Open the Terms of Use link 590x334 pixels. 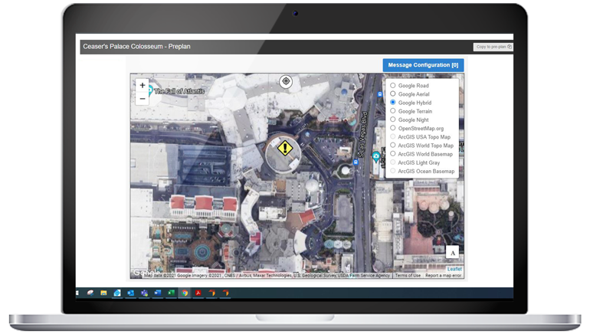point(408,276)
